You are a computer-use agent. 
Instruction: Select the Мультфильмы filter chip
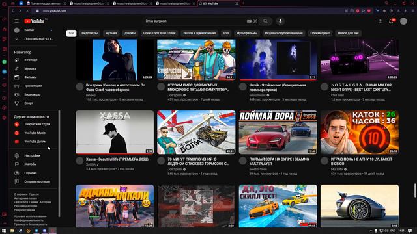click(x=247, y=33)
